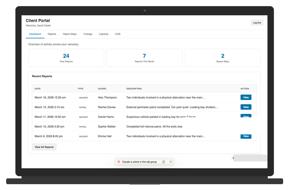
Task: Click the Total Reports 24 card
Action: pyautogui.click(x=66, y=58)
